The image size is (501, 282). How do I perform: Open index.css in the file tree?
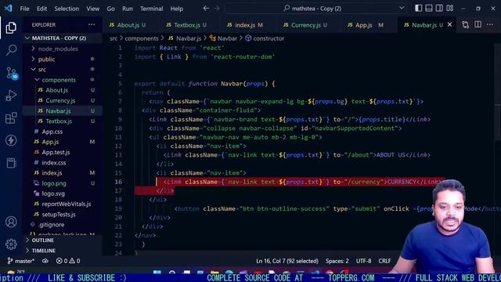(54, 162)
